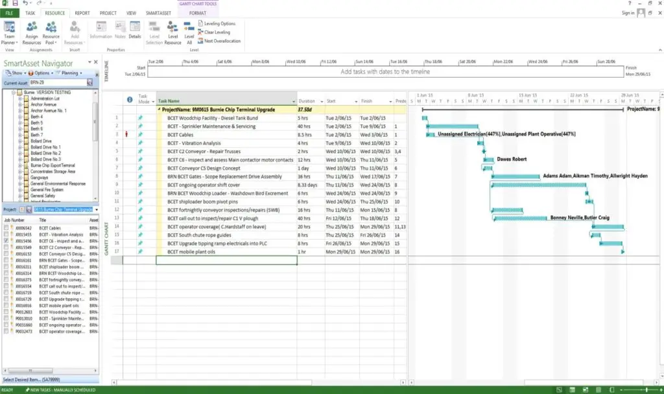Switch to the PROJECT ribbon tab
Viewport: 664px width, 394px height.
click(x=108, y=13)
